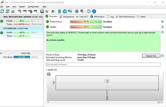This screenshot has height=107, width=166.
Task: Open the Report menu
Action: click(x=22, y=7)
